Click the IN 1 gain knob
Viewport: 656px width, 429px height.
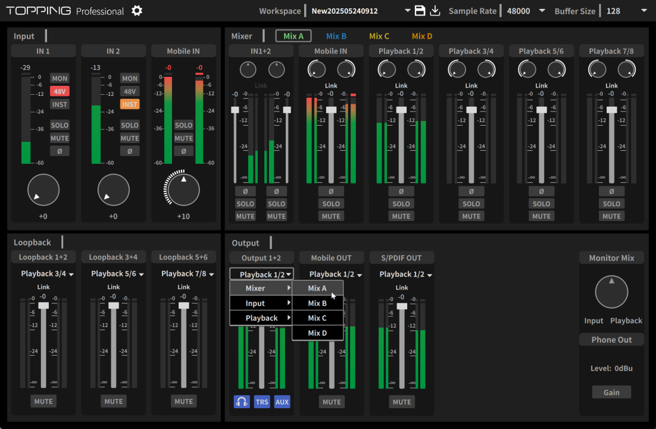43,190
